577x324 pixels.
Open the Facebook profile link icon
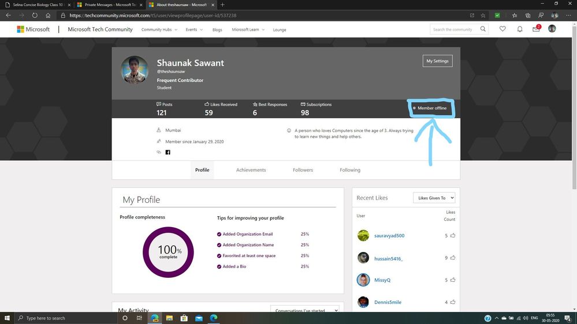(168, 152)
